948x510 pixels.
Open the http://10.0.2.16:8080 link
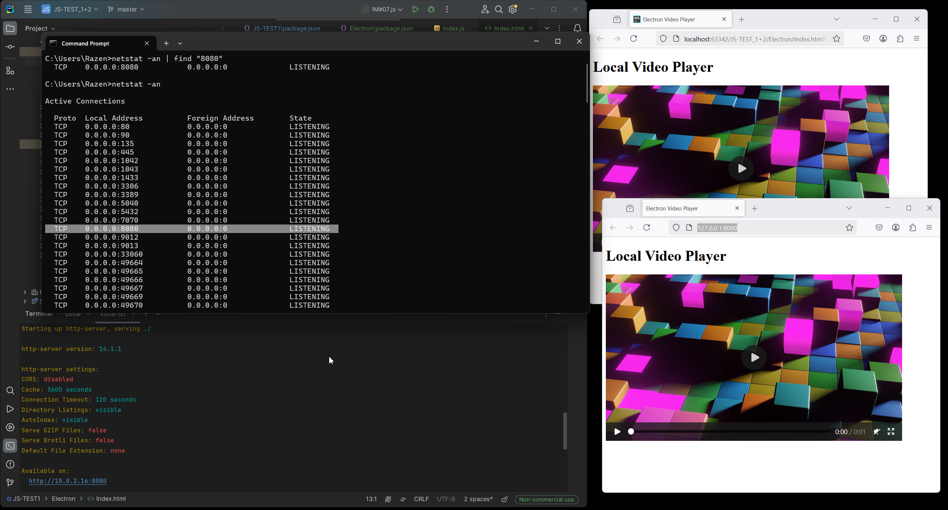pyautogui.click(x=68, y=481)
